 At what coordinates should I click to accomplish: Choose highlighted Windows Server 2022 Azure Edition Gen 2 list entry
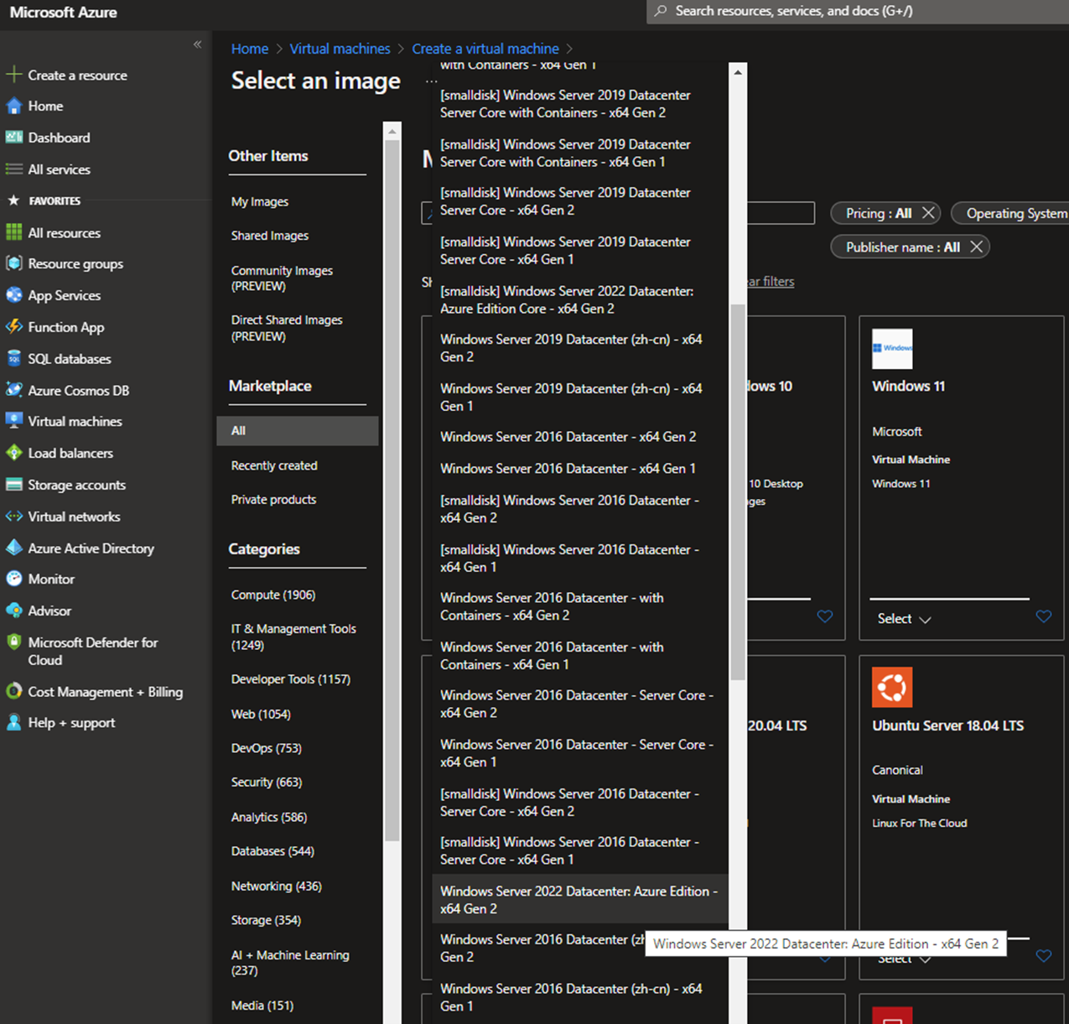(579, 900)
